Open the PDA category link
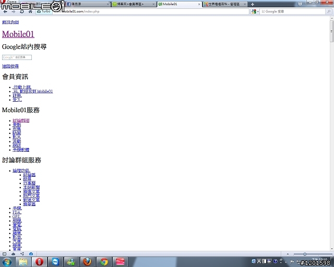The width and height of the screenshot is (334, 267). [17, 212]
